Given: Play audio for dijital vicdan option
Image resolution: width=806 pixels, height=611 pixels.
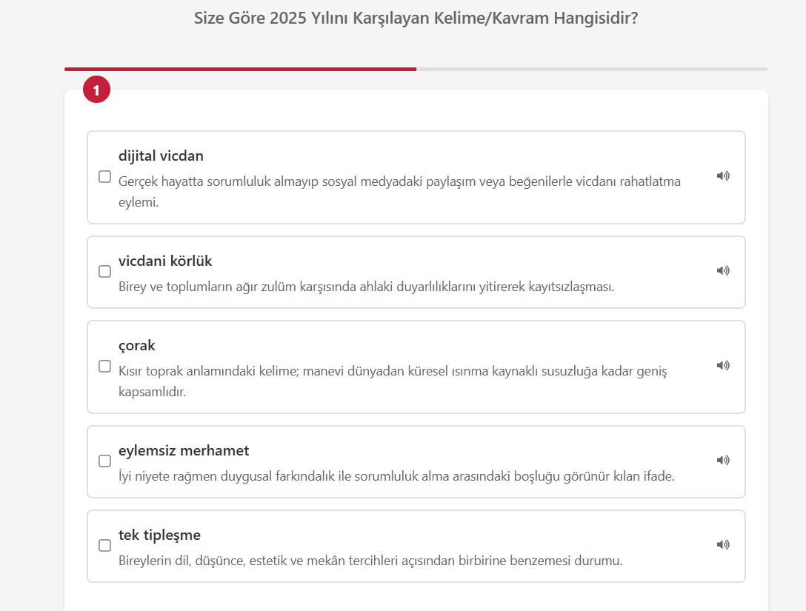Looking at the screenshot, I should pos(722,176).
